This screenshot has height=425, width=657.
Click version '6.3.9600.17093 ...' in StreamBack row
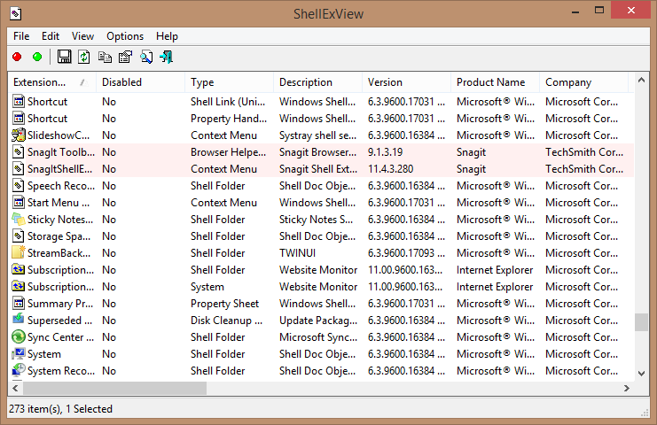[x=406, y=253]
